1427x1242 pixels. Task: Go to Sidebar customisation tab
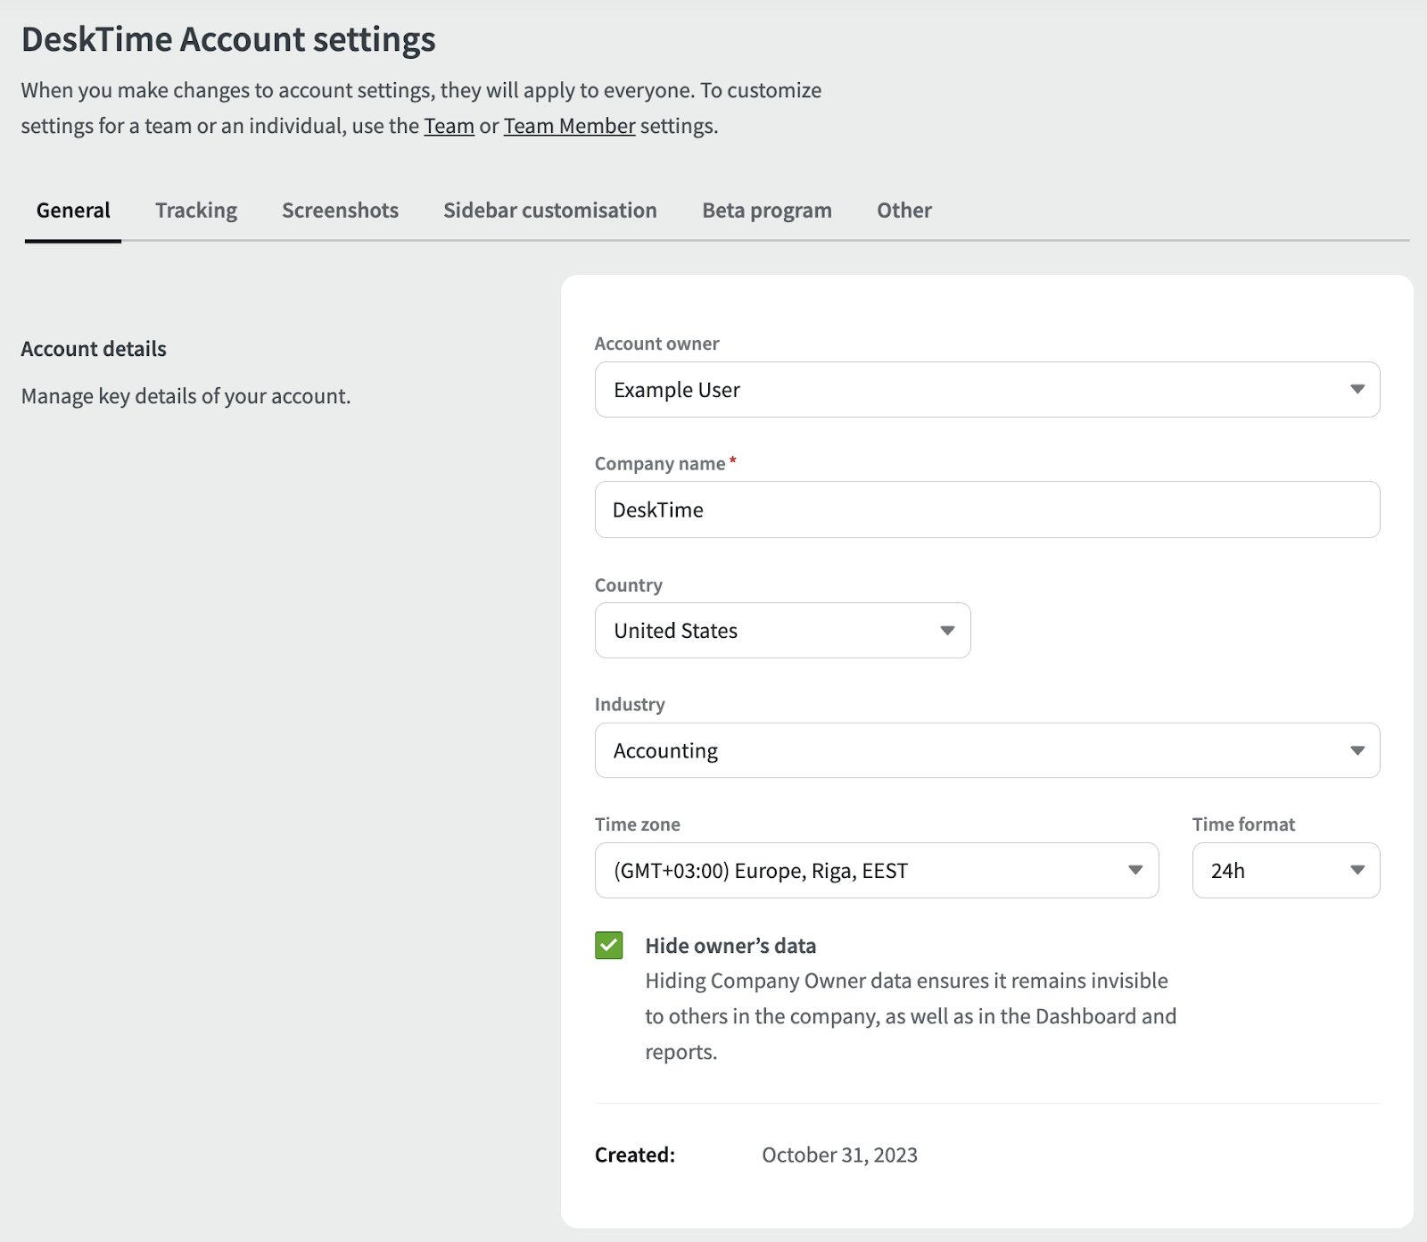[549, 211]
